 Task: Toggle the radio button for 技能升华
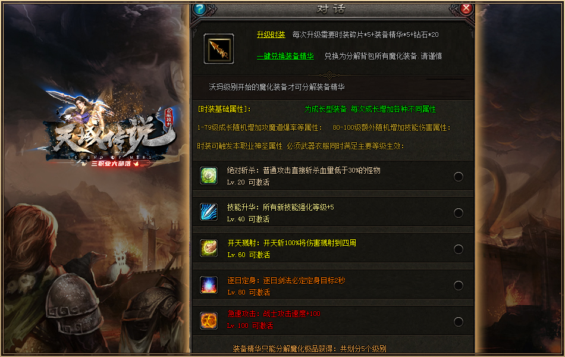pos(459,213)
